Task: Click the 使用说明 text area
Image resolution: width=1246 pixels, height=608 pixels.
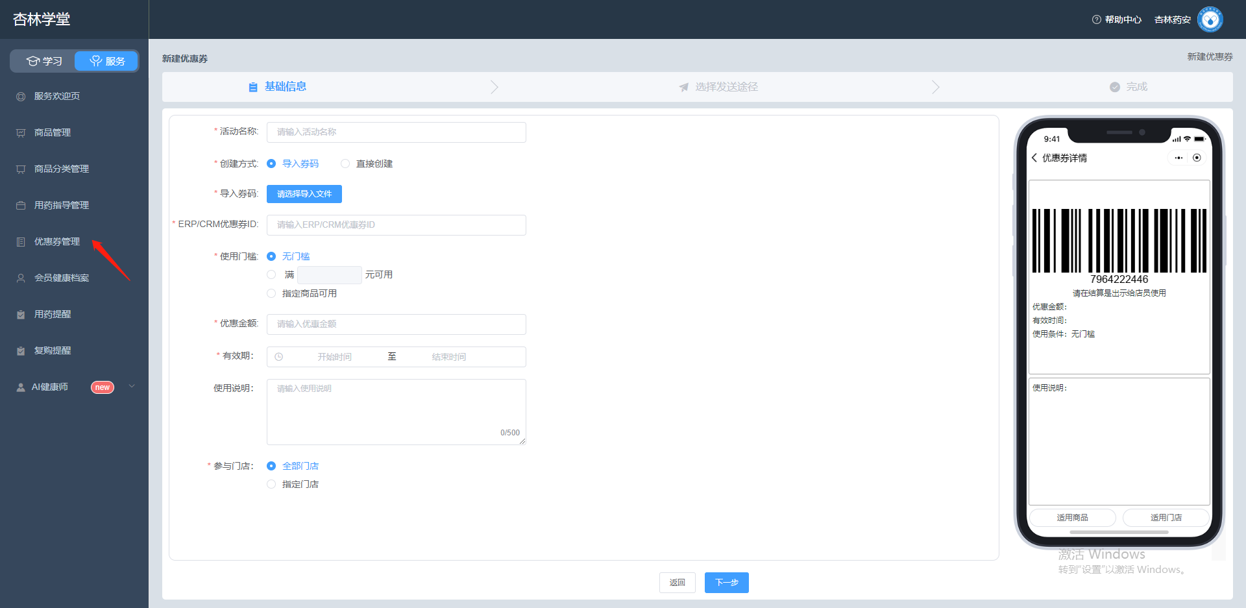Action: [397, 412]
